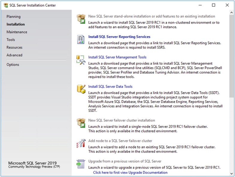Select the Installation section in sidebar

click(x=16, y=24)
